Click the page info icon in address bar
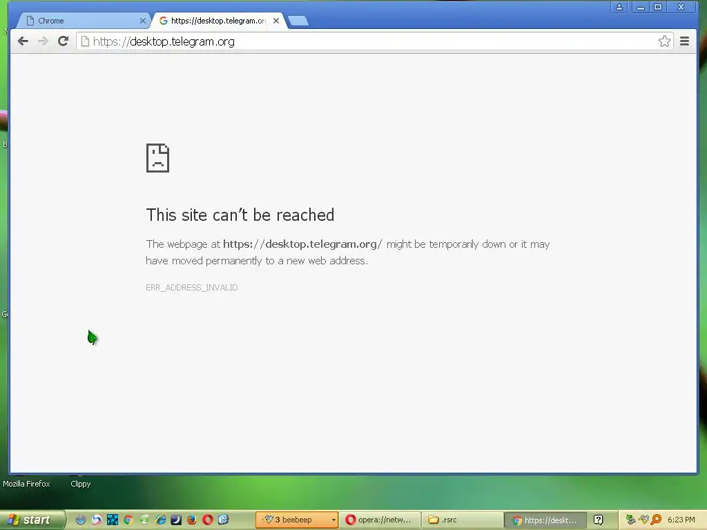The height and width of the screenshot is (530, 707). tap(85, 41)
